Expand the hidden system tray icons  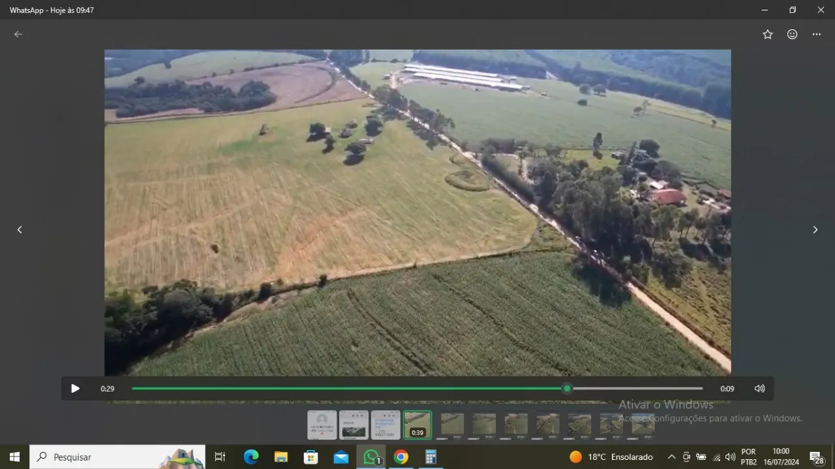pyautogui.click(x=671, y=457)
